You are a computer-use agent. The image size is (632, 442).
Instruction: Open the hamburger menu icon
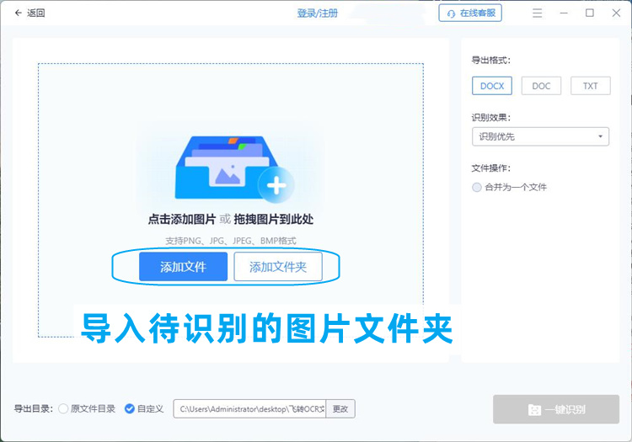pyautogui.click(x=538, y=13)
